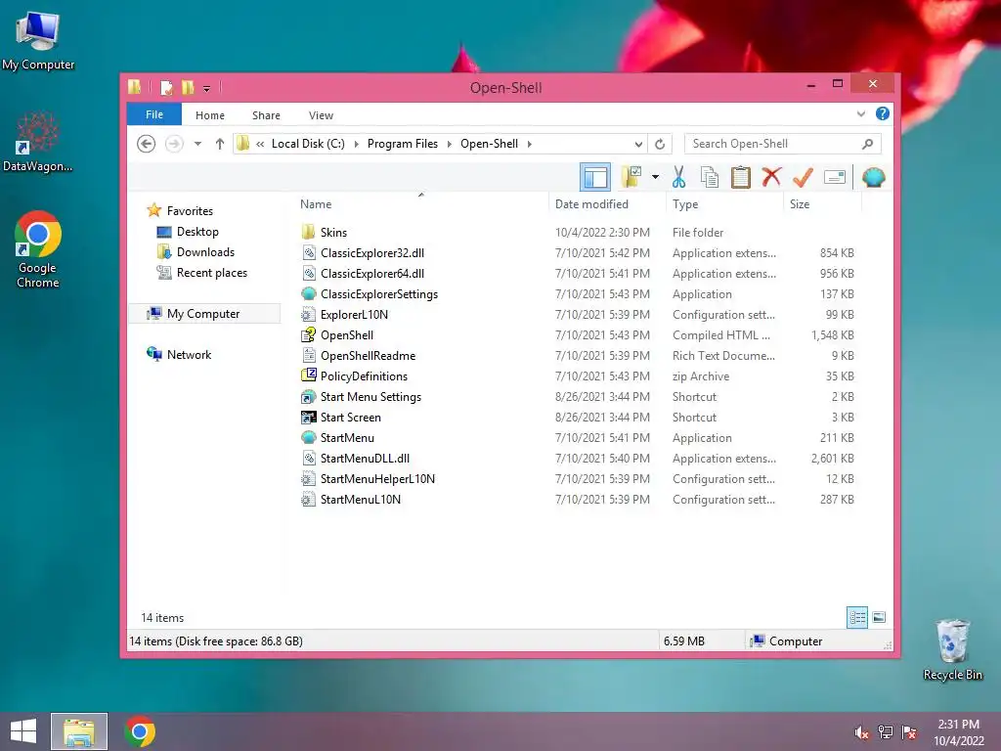The height and width of the screenshot is (751, 1001).
Task: Open Recycle Bin on the desktop
Action: (952, 649)
